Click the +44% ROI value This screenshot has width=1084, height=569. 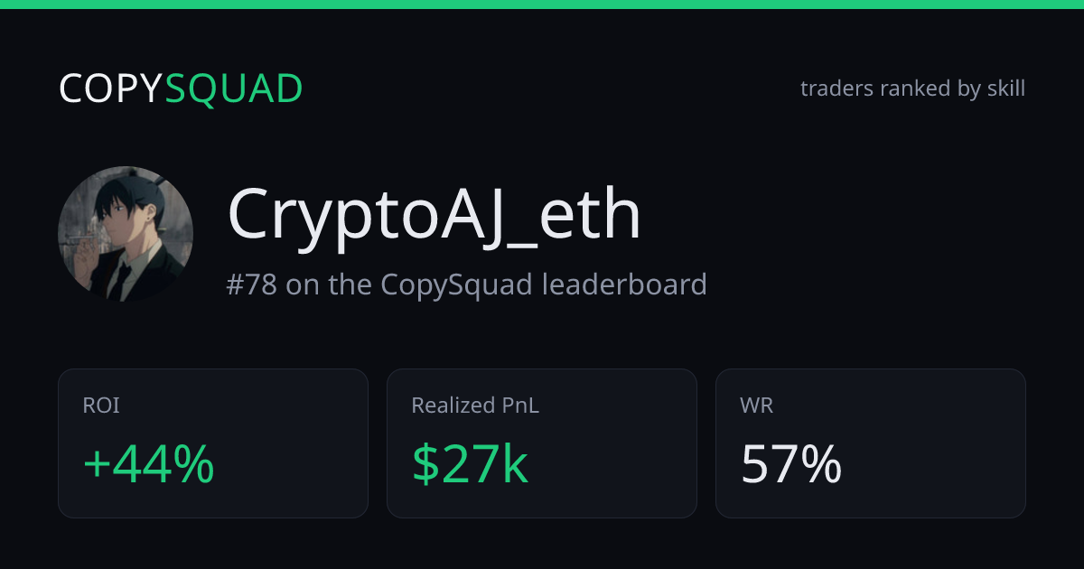tap(149, 464)
